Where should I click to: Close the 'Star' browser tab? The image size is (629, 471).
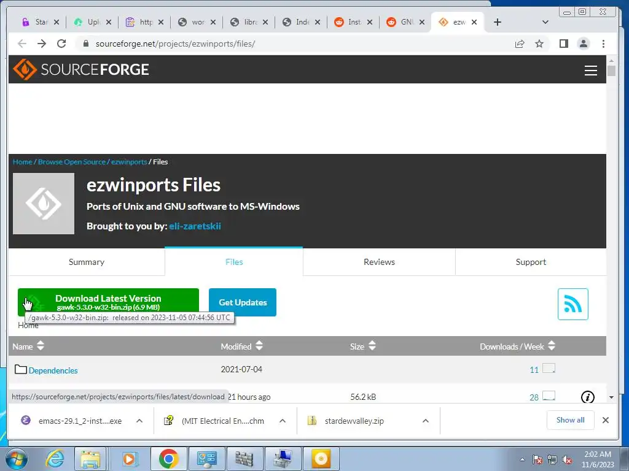(57, 22)
